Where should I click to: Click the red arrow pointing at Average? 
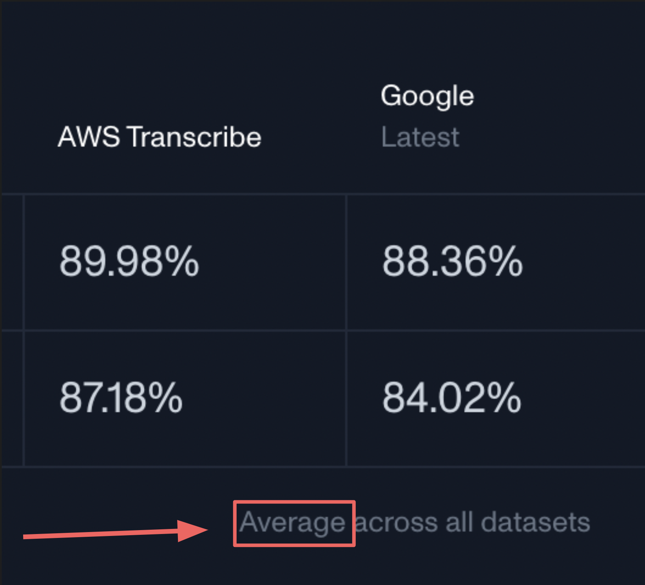pyautogui.click(x=116, y=532)
